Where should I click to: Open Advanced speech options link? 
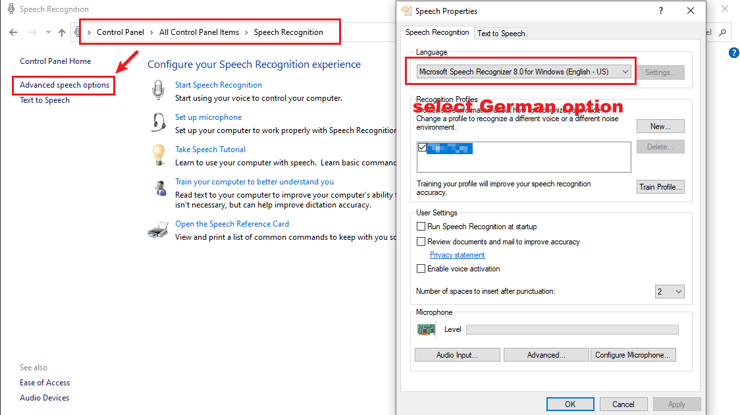[x=64, y=85]
